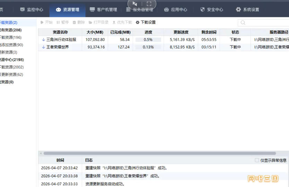Click size value 107,092.80
The height and width of the screenshot is (187, 289).
[95, 39]
